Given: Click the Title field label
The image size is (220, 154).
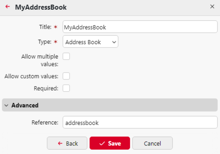Looking at the screenshot, I should pos(45,27).
